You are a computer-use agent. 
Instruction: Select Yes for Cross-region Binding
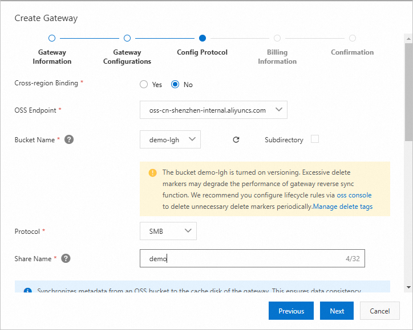[144, 85]
